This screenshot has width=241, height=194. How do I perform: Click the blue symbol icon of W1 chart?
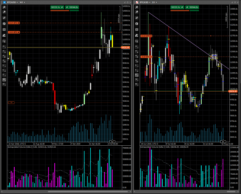pos(4,2)
